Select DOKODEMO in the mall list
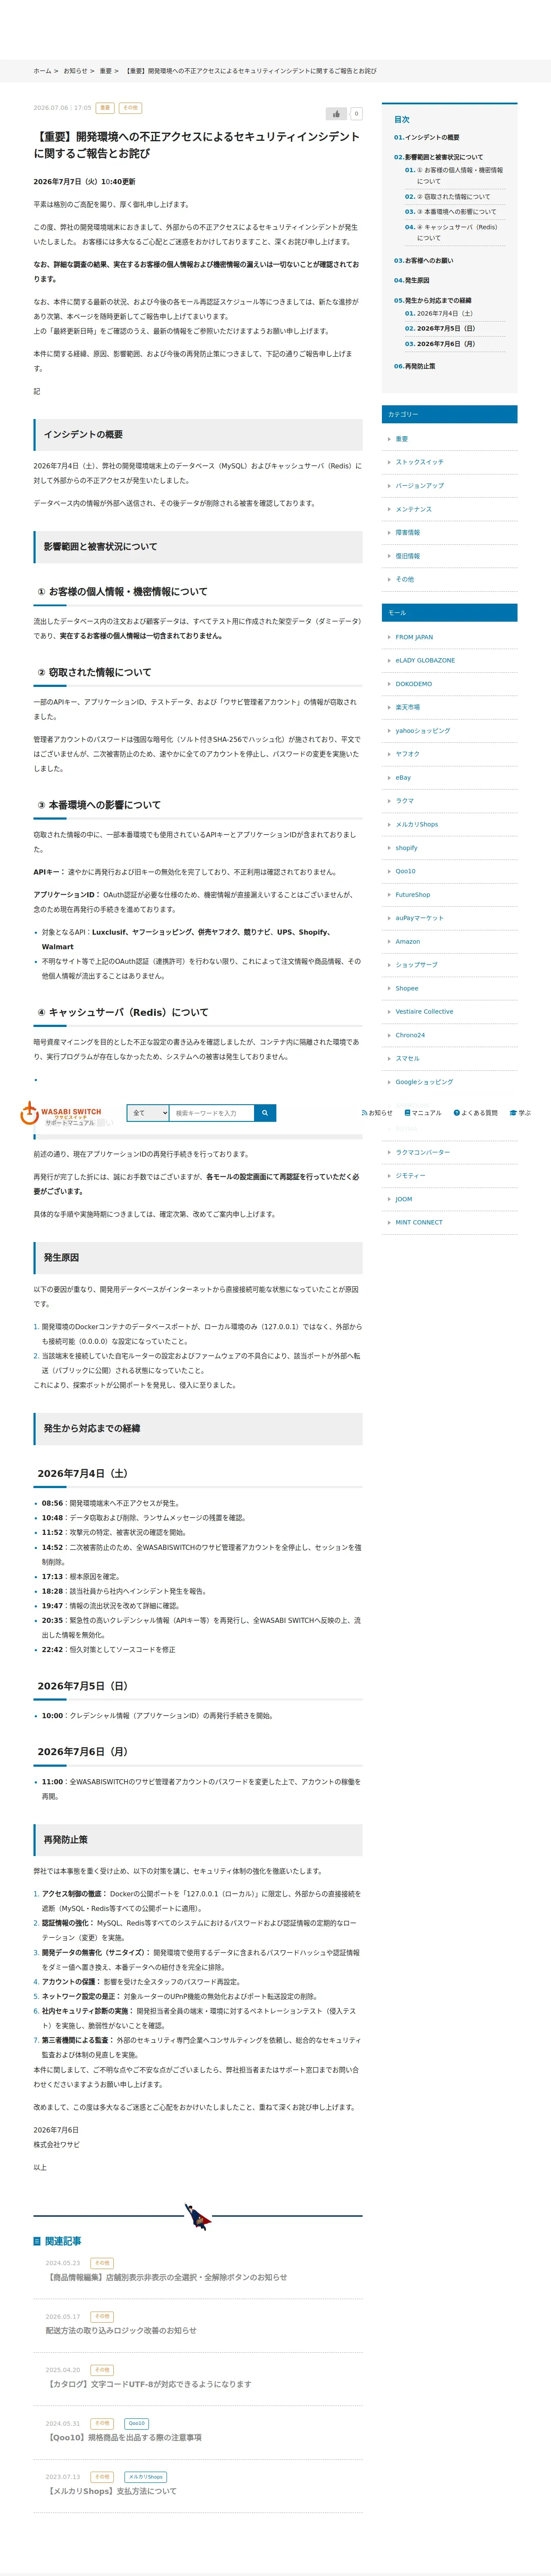The image size is (551, 2576). (x=414, y=684)
